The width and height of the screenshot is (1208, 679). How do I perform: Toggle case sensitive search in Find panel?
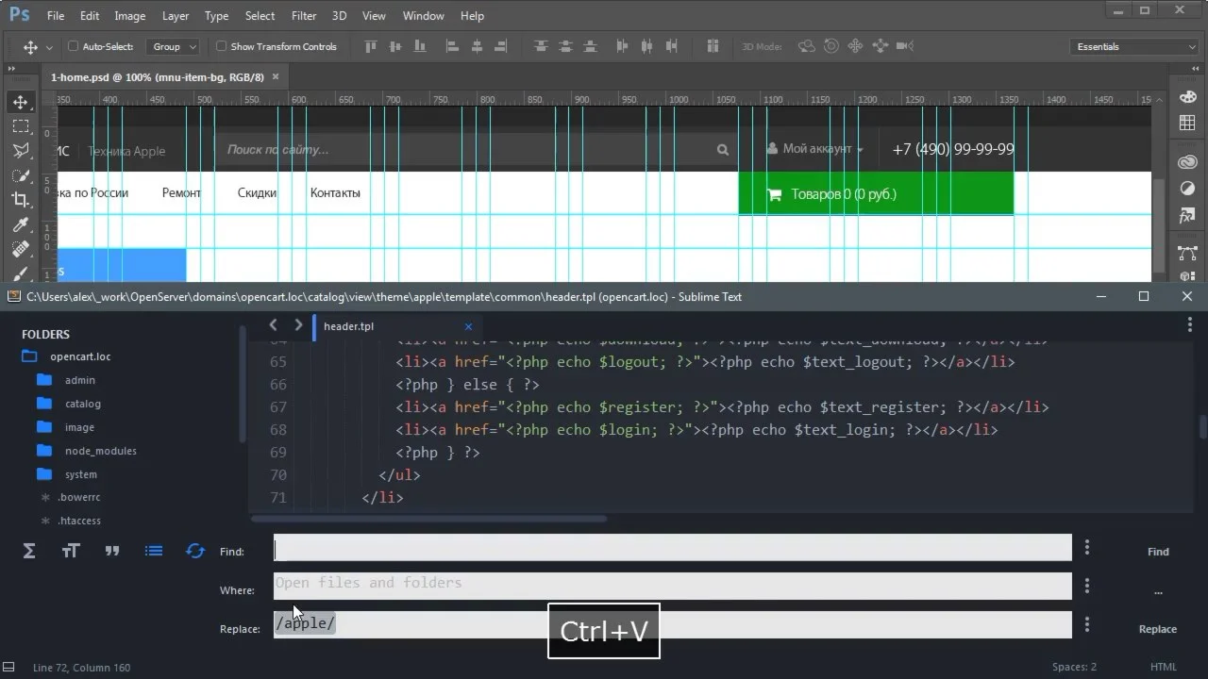coord(71,552)
